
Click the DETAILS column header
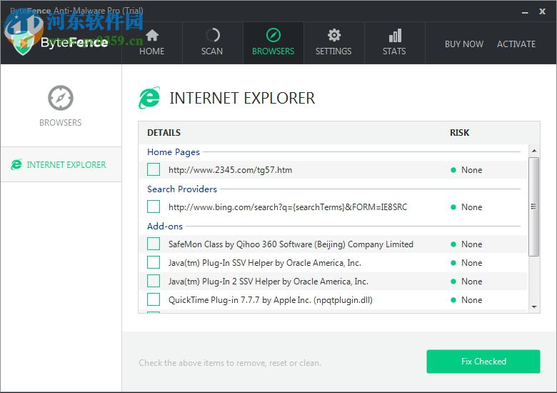point(164,132)
